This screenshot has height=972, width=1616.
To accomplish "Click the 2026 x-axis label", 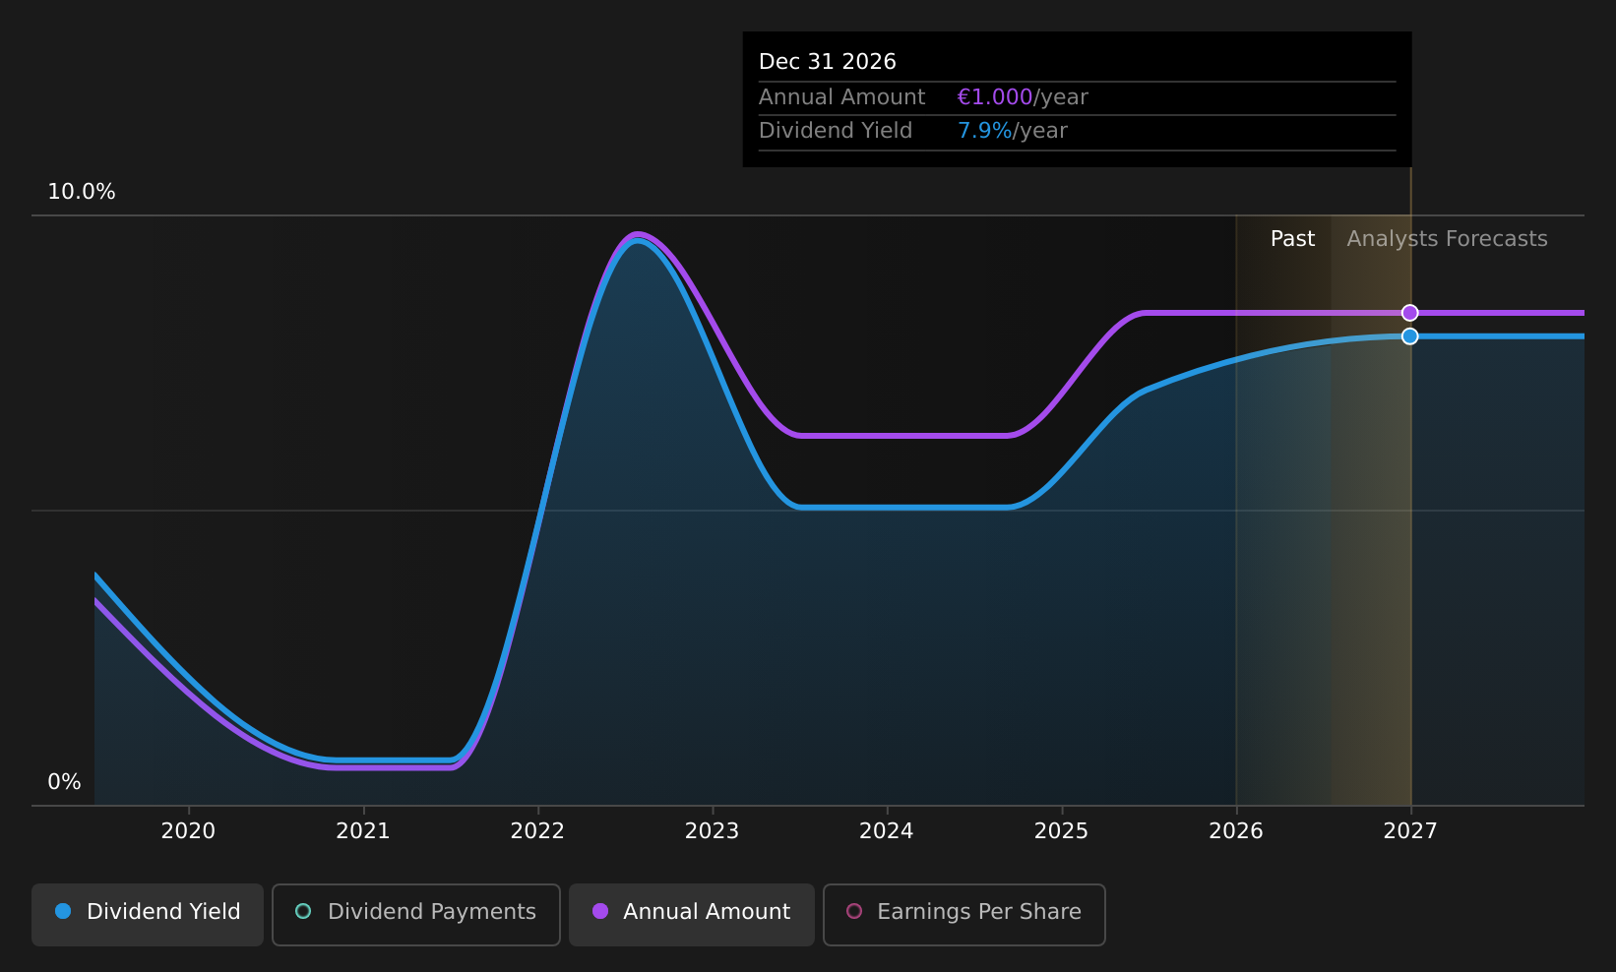I will coord(1236,831).
